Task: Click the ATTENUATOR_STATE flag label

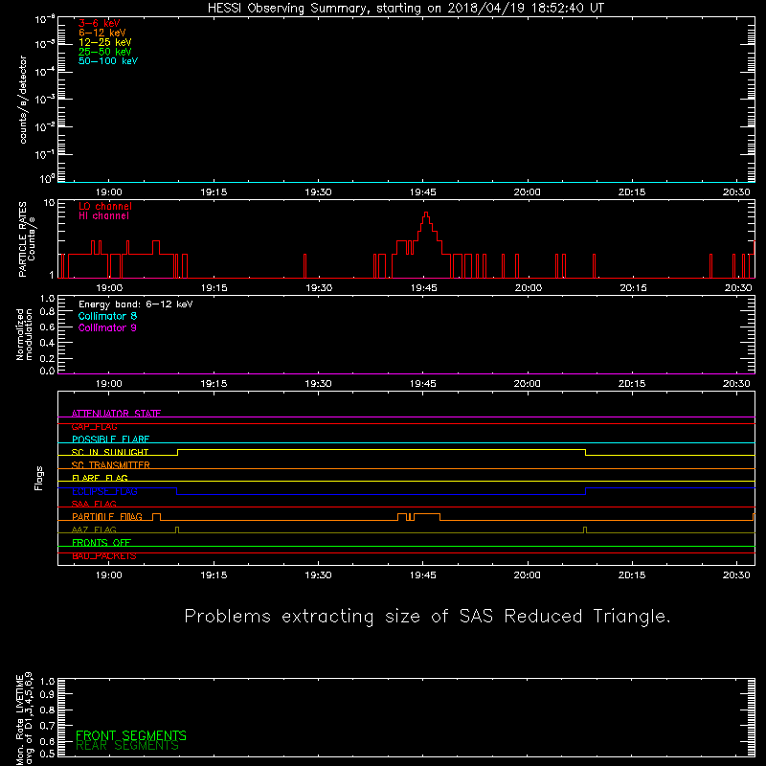Action: click(116, 414)
